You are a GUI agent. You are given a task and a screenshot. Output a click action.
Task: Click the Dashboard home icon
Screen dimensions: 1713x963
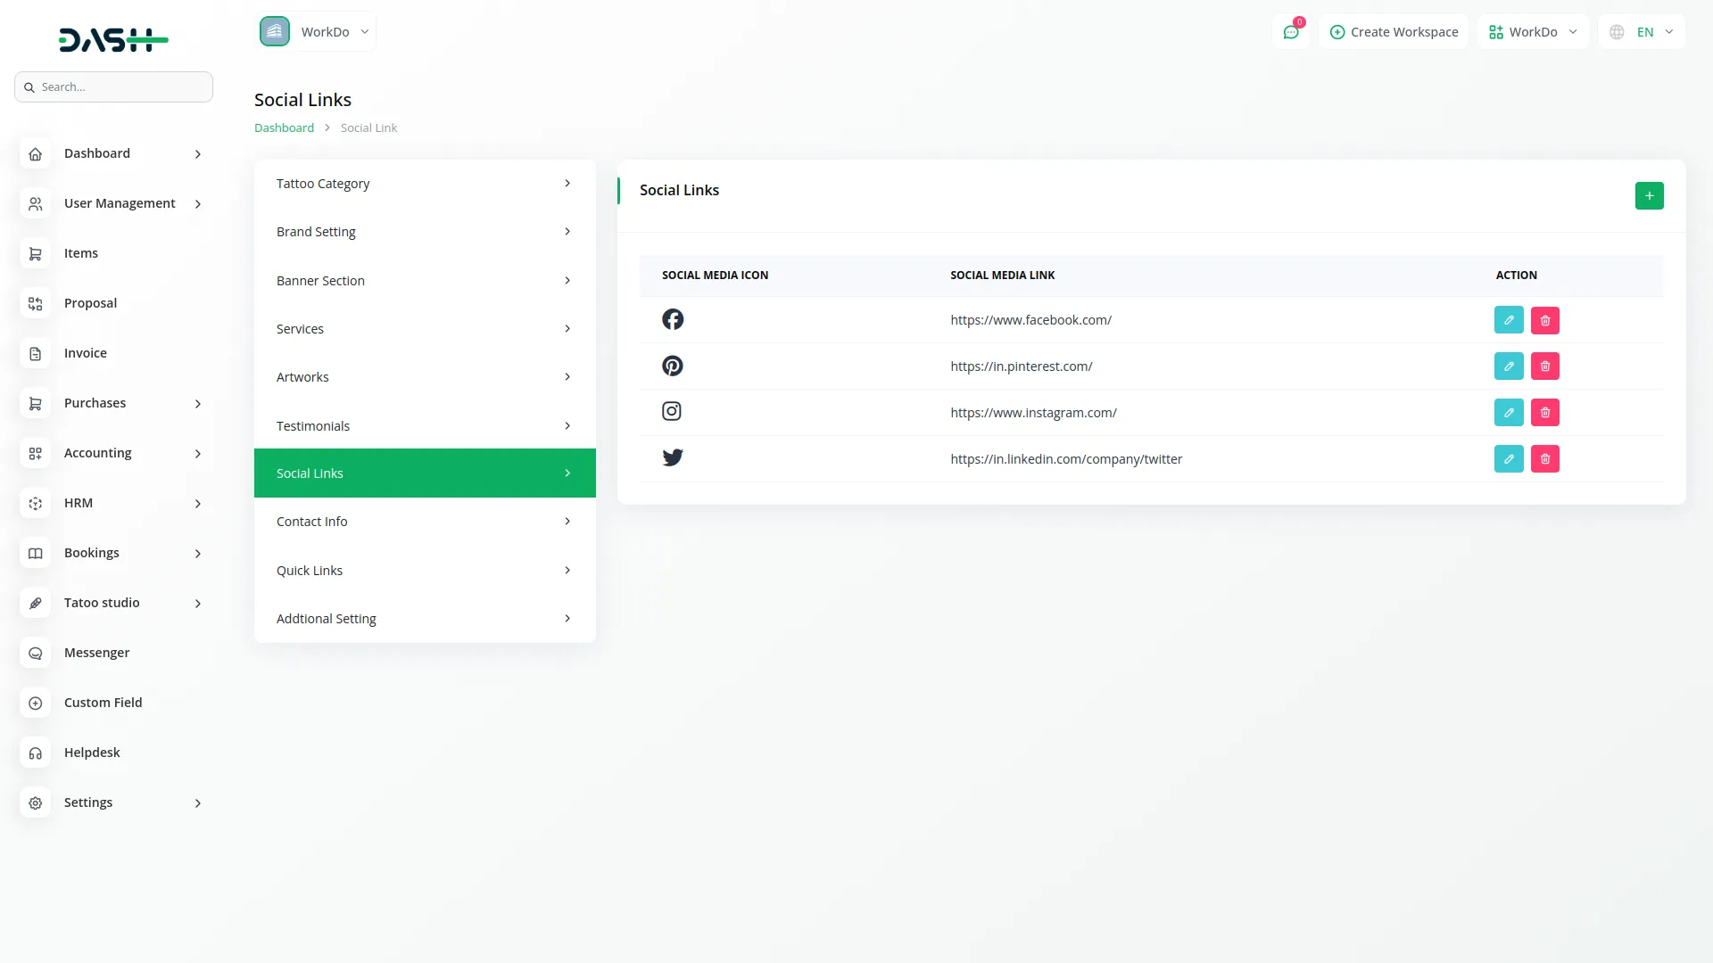(35, 153)
